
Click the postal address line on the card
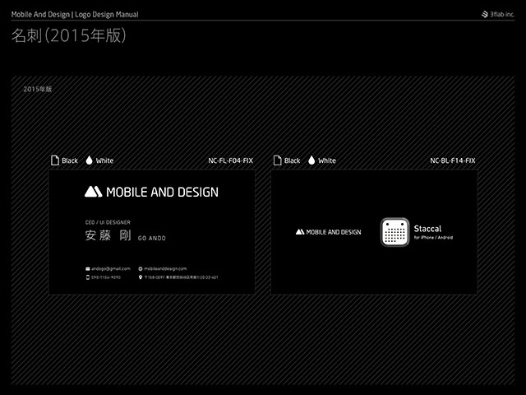pyautogui.click(x=181, y=277)
